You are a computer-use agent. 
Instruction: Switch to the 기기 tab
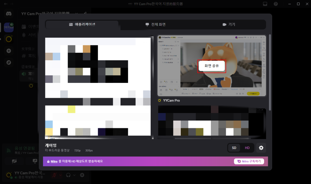(x=229, y=25)
